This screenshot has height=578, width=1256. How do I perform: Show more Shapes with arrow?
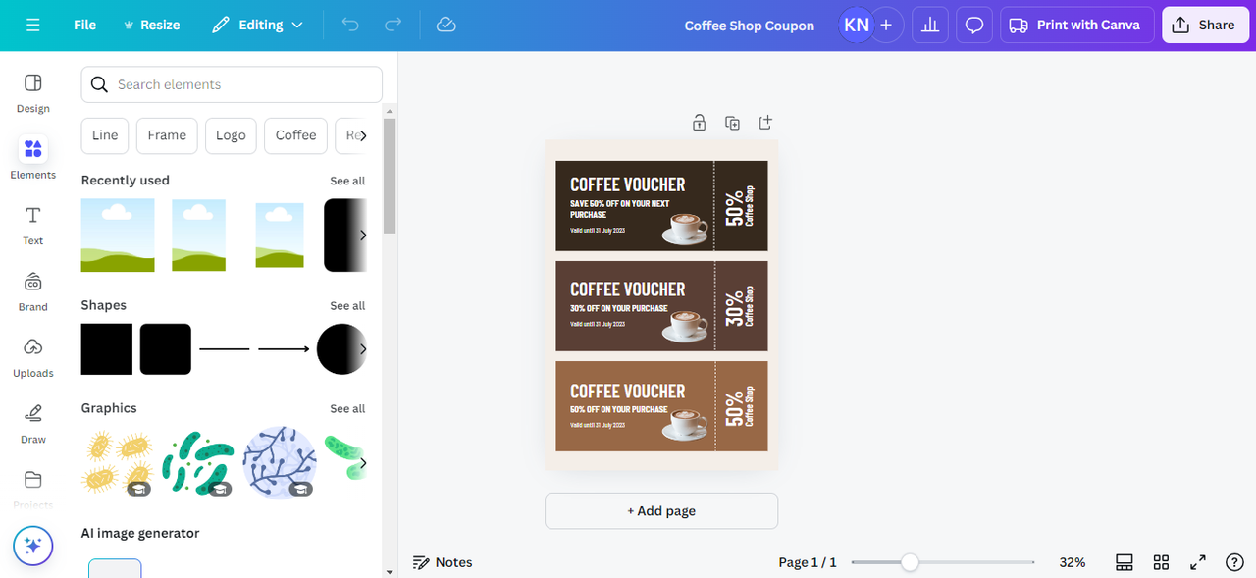pyautogui.click(x=363, y=349)
